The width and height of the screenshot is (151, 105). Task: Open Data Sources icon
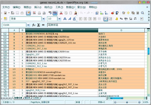pyautogui.click(x=138, y=13)
